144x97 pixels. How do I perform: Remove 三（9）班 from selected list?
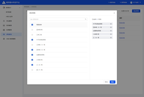point(111,38)
